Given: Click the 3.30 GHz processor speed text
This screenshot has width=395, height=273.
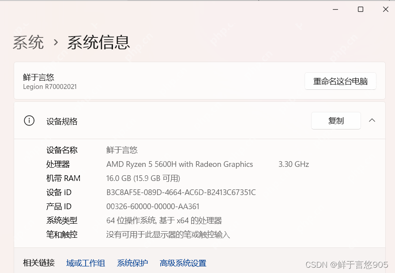Looking at the screenshot, I should (x=293, y=164).
